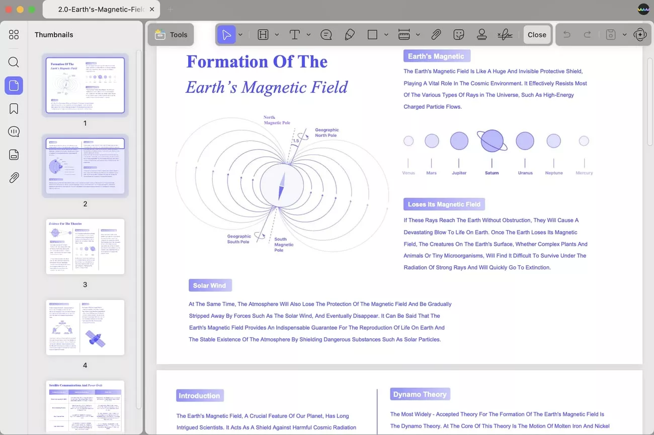Pick the Highlighter markup tool
654x435 pixels.
pos(350,34)
